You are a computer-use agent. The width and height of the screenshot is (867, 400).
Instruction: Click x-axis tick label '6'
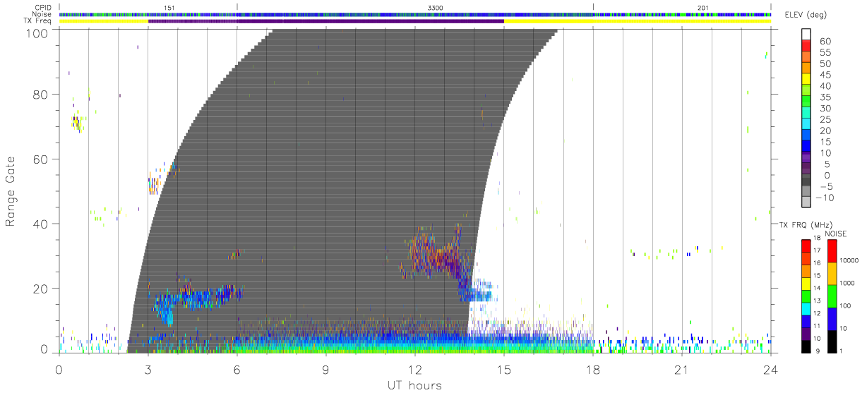(237, 370)
